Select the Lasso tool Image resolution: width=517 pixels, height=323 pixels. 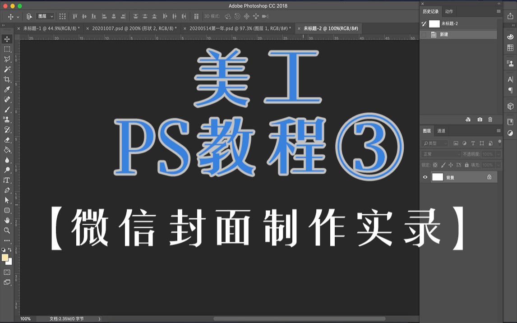(x=6, y=59)
